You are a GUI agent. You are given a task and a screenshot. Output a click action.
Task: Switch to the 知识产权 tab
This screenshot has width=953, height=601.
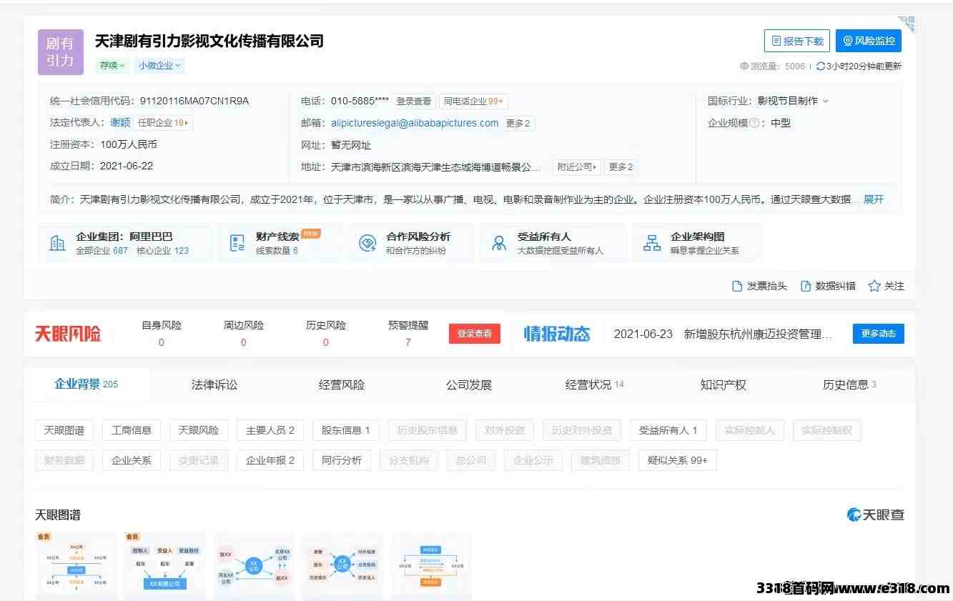point(724,384)
